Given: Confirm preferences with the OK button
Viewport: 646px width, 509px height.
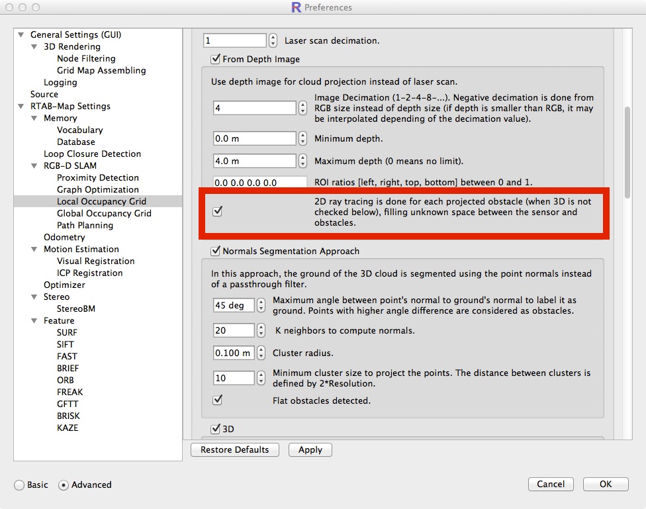Looking at the screenshot, I should click(x=605, y=485).
